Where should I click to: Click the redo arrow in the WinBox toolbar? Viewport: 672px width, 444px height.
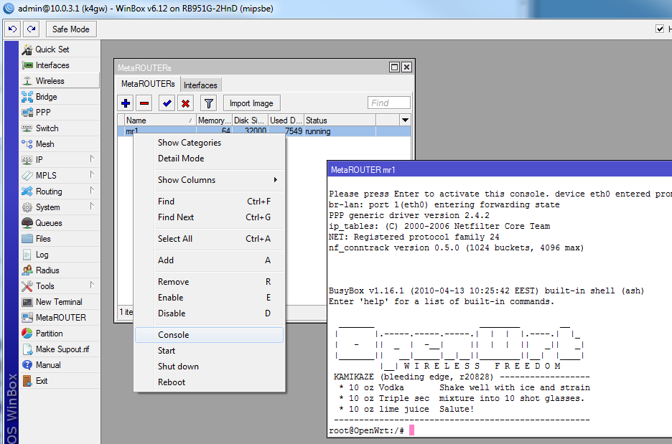[31, 29]
